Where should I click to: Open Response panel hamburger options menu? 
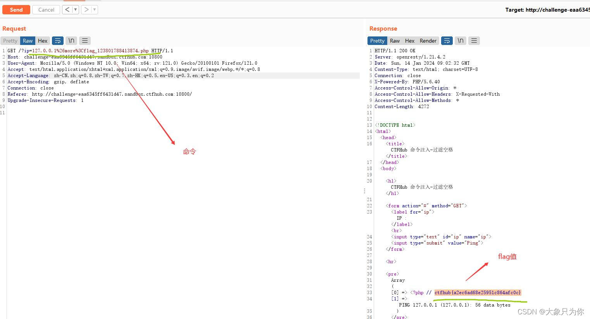click(474, 41)
